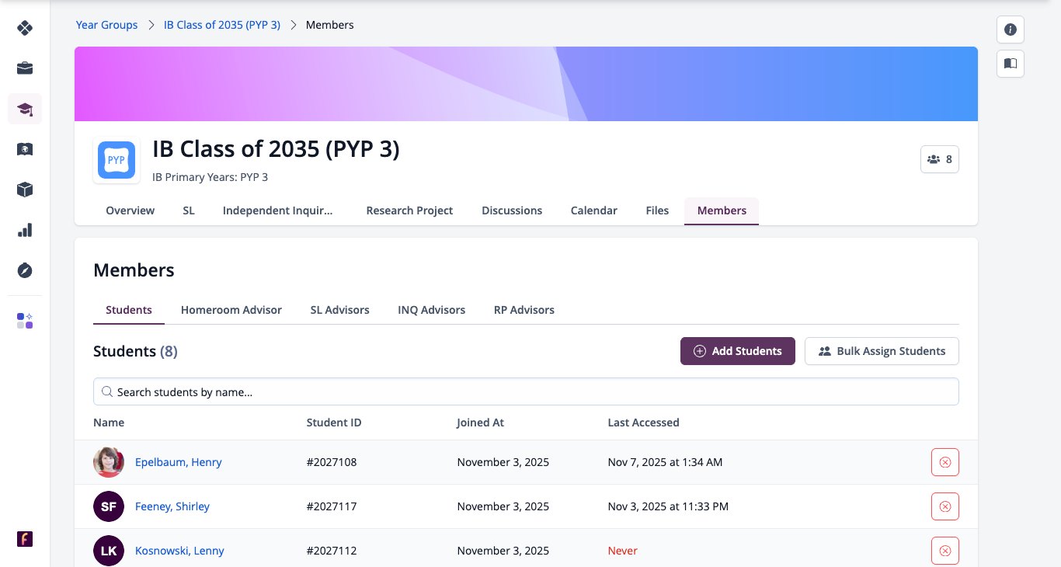Open the Year Groups breadcrumb link
The image size is (1061, 567).
pos(106,25)
